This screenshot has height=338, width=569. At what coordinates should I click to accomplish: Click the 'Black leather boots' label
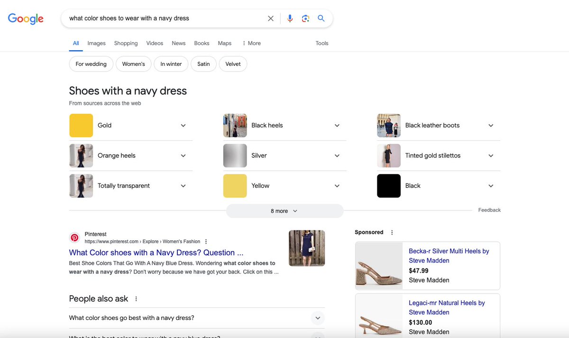pos(432,126)
